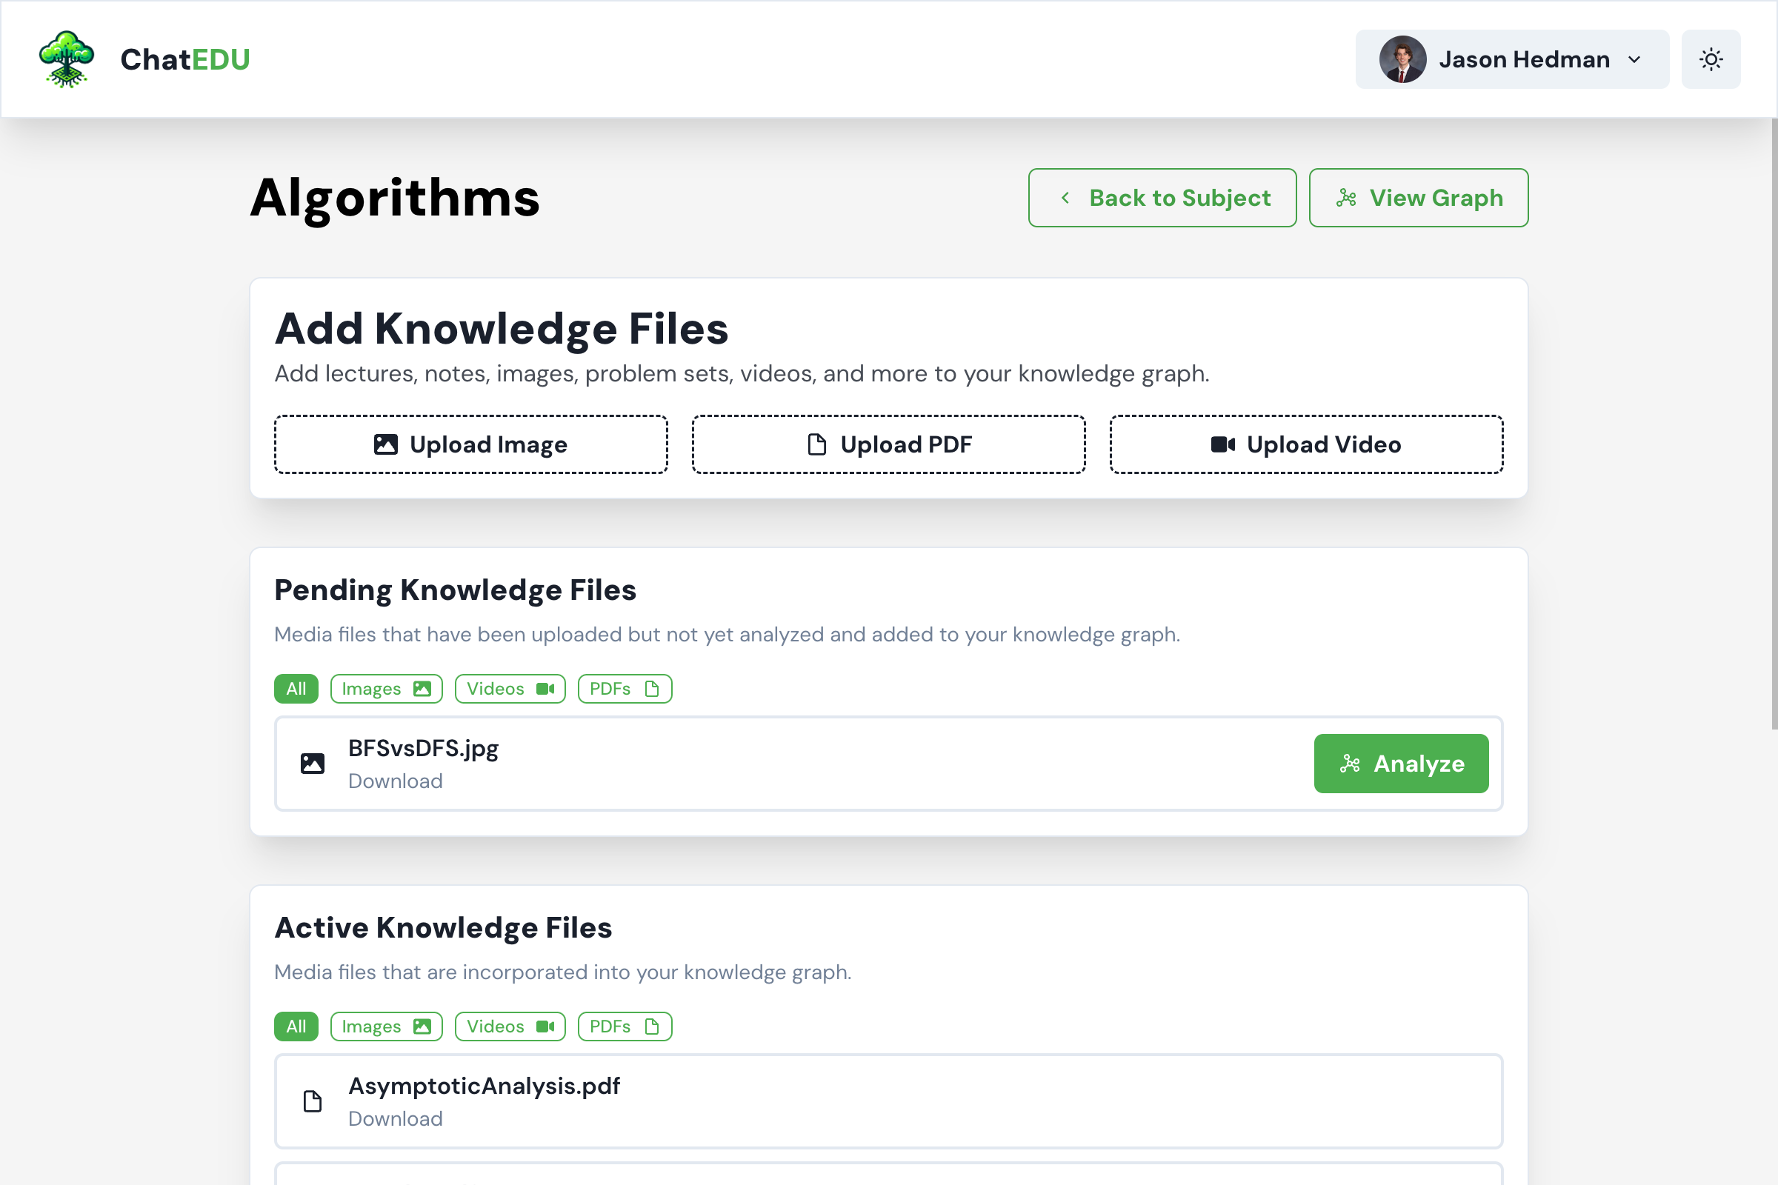Download the BFSvsDFS.jpg file
This screenshot has height=1185, width=1778.
point(396,781)
